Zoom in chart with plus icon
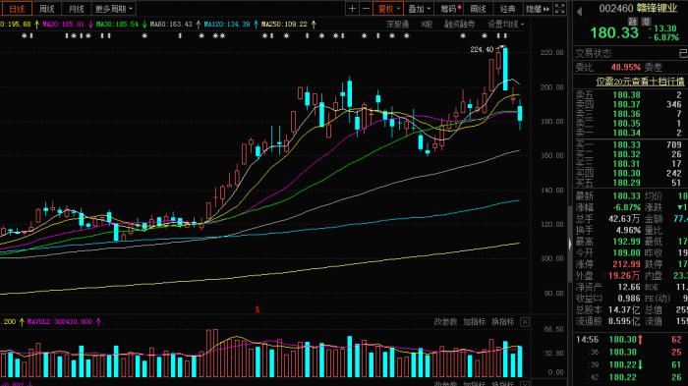The height and width of the screenshot is (386, 688). tap(352, 9)
